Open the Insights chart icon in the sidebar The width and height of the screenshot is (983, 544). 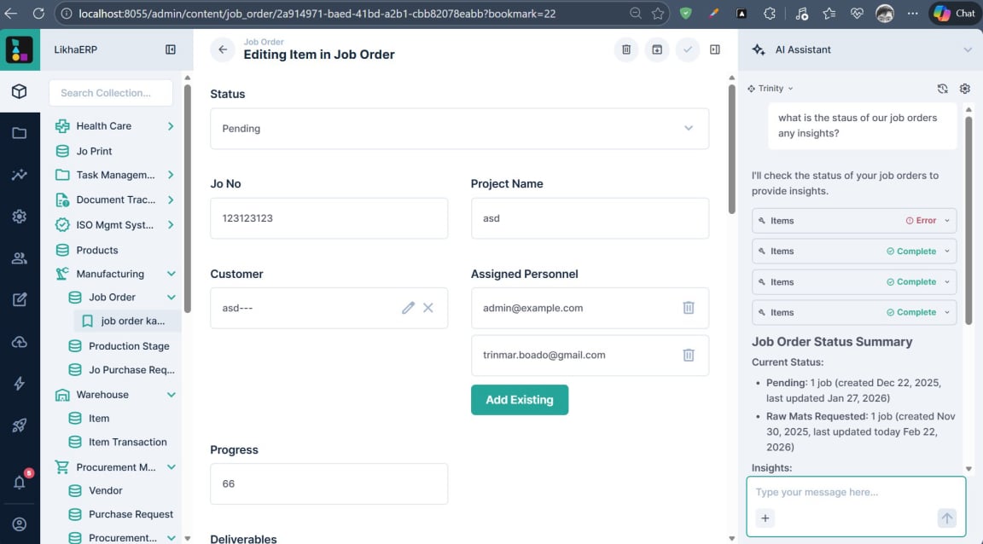pos(19,175)
